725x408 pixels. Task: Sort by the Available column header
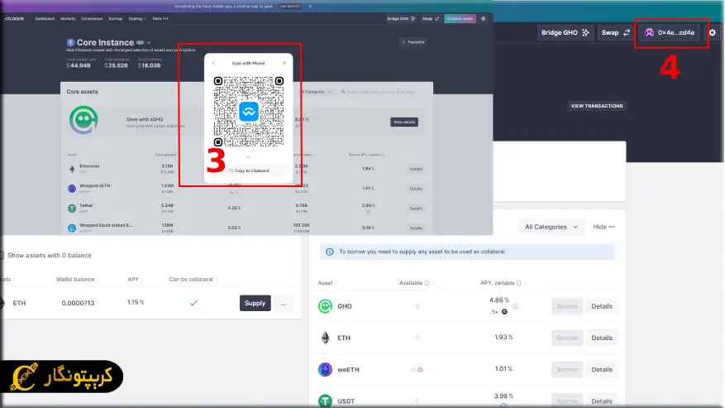click(411, 283)
